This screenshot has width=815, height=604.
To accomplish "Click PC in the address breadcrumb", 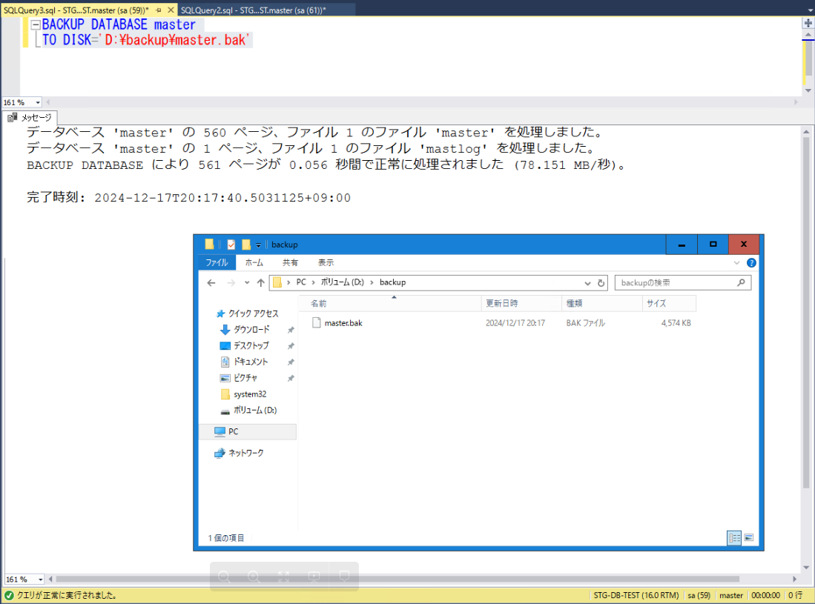I will coord(301,282).
